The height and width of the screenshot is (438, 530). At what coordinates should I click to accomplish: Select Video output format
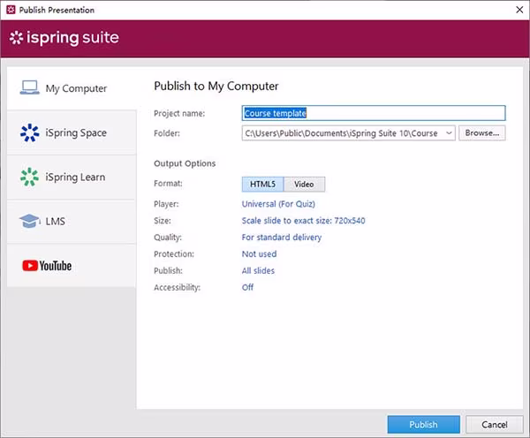click(x=304, y=185)
